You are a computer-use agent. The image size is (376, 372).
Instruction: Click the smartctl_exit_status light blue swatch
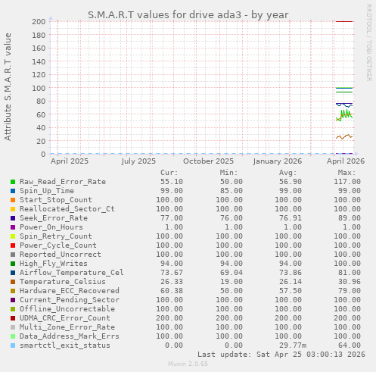(x=13, y=345)
